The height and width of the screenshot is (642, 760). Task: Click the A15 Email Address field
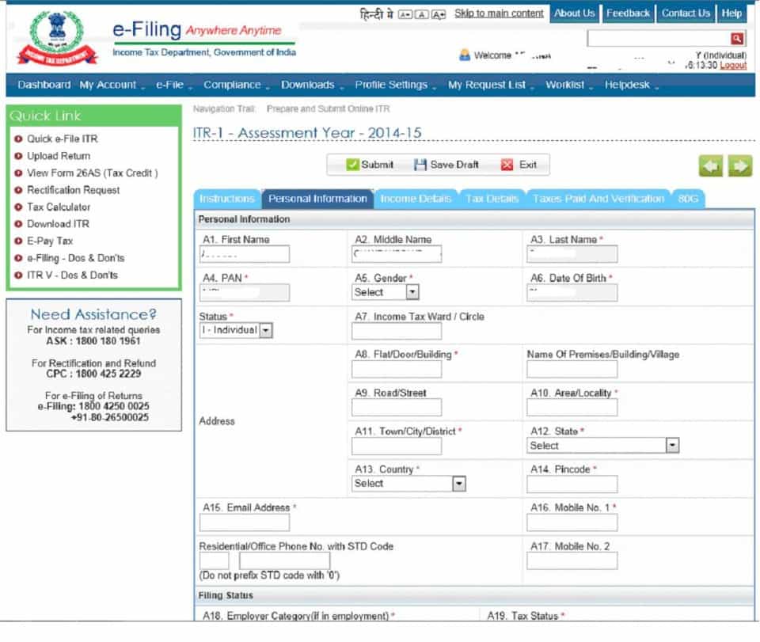(245, 522)
